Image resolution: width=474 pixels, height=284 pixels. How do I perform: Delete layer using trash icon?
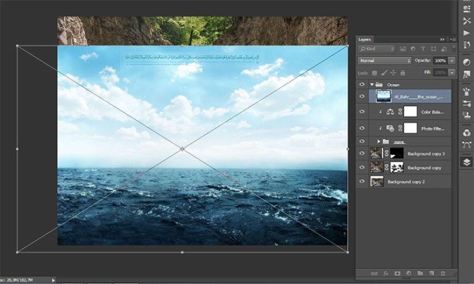442,273
